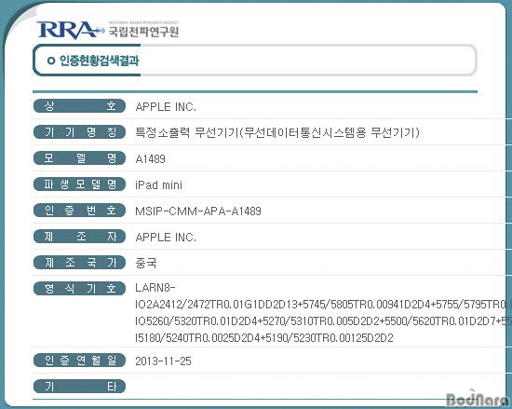Click the 제조자 value APPLE INC.
The height and width of the screenshot is (409, 512).
166,238
